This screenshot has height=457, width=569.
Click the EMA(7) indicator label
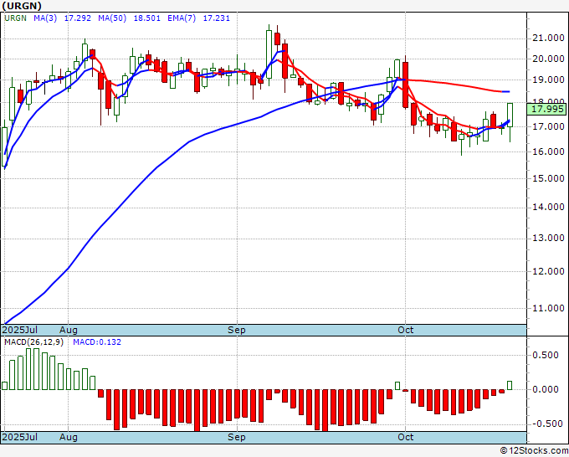(182, 18)
